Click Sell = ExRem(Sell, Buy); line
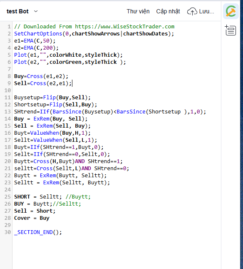Image resolution: width=243 pixels, height=269 pixels. click(x=52, y=126)
